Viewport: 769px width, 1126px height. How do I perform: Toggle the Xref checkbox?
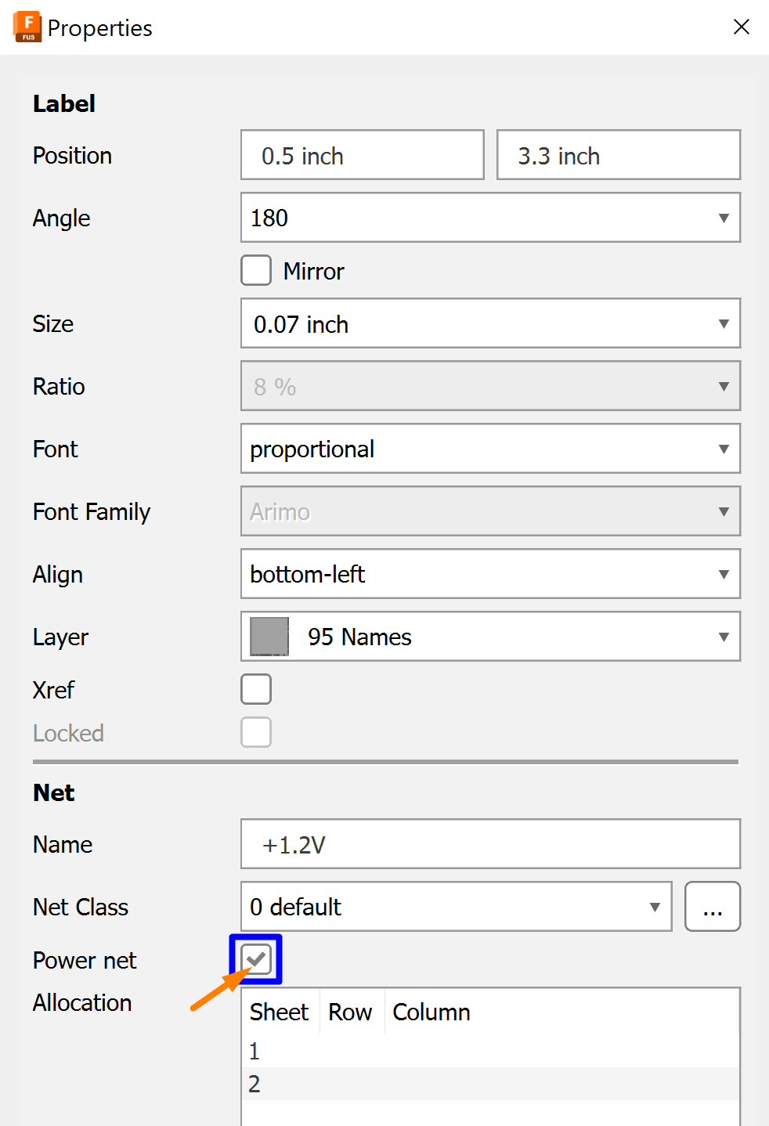[x=256, y=690]
